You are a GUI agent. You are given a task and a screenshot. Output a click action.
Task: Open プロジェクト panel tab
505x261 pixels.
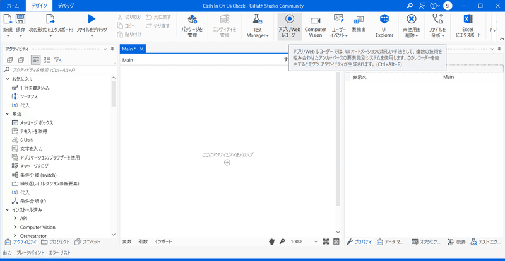55,241
